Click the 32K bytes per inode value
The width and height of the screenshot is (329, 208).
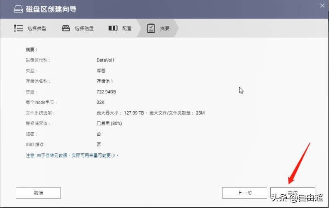[x=100, y=102]
